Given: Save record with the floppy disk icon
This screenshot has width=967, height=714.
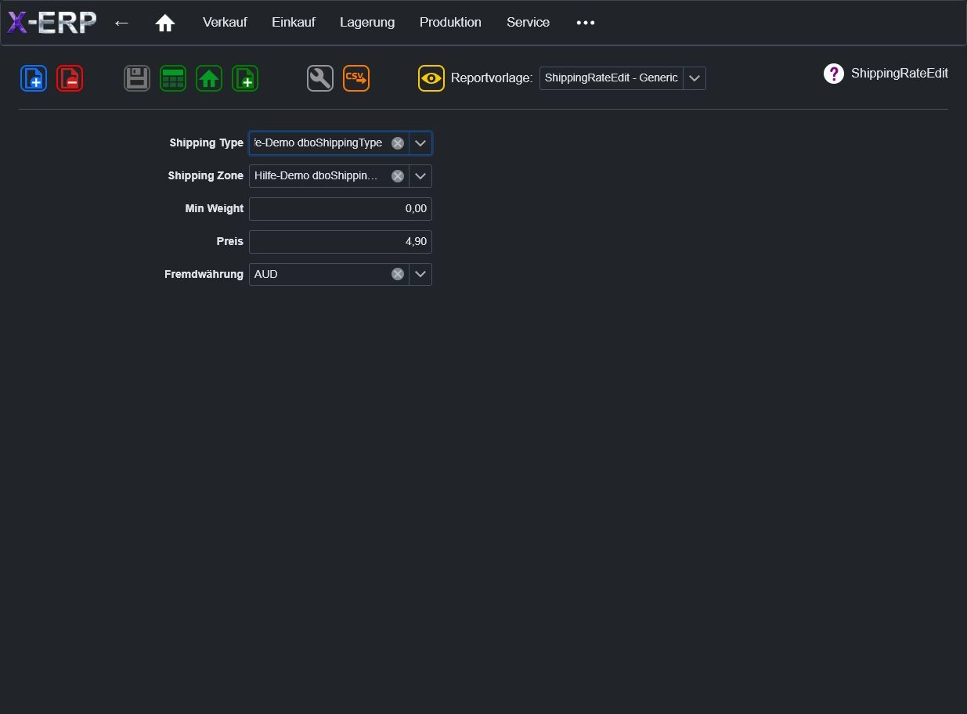Looking at the screenshot, I should (x=137, y=78).
